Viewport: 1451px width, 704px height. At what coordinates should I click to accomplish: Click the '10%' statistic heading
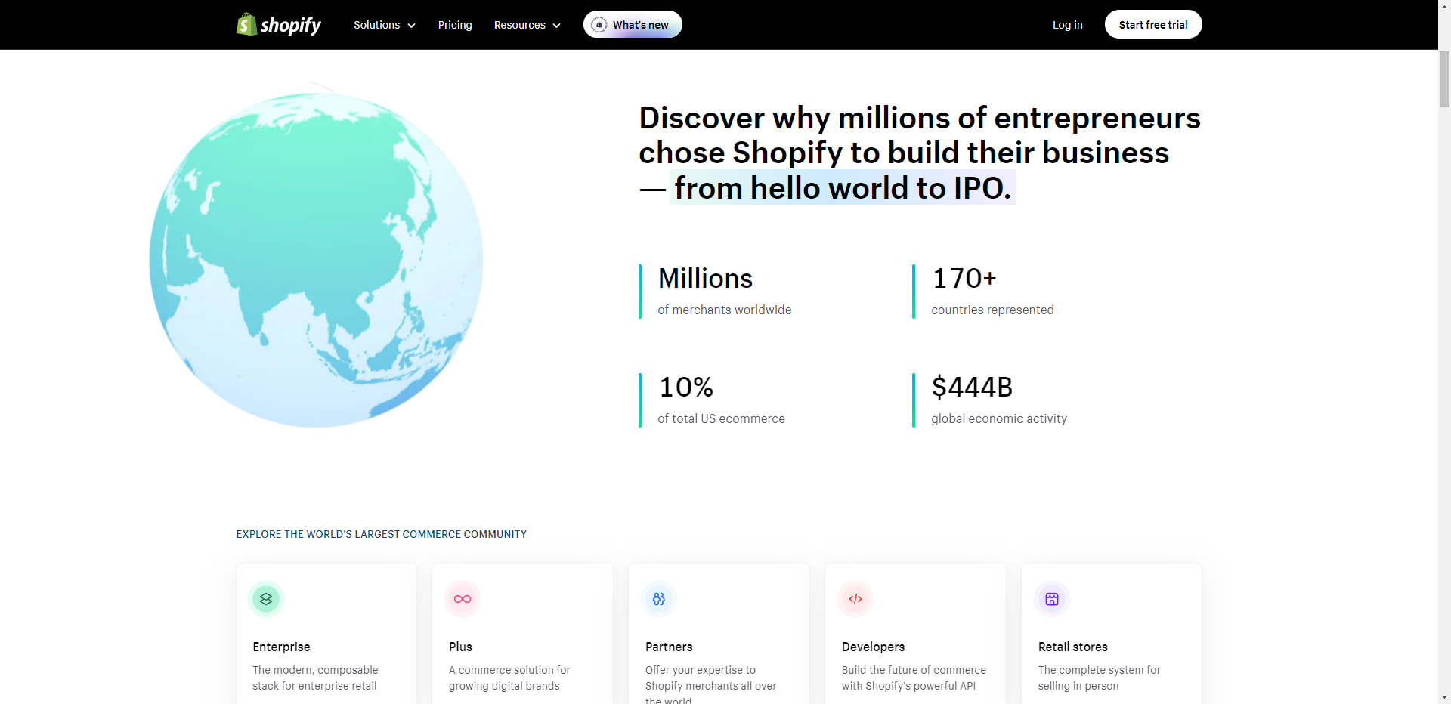click(685, 388)
